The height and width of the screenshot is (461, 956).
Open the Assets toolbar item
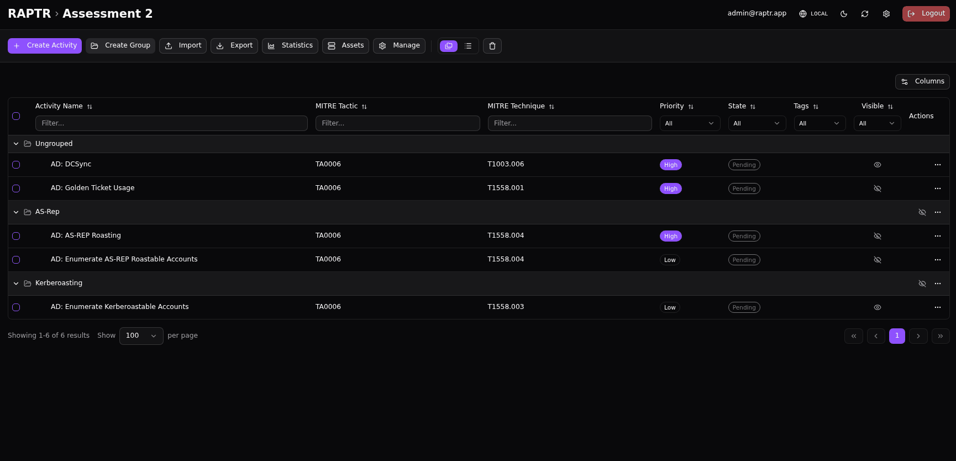[x=345, y=46]
